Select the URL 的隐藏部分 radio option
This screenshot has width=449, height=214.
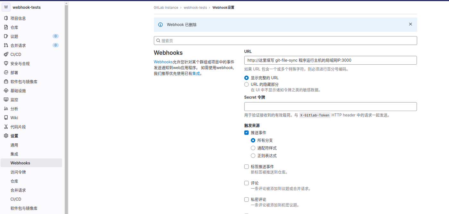click(x=246, y=84)
